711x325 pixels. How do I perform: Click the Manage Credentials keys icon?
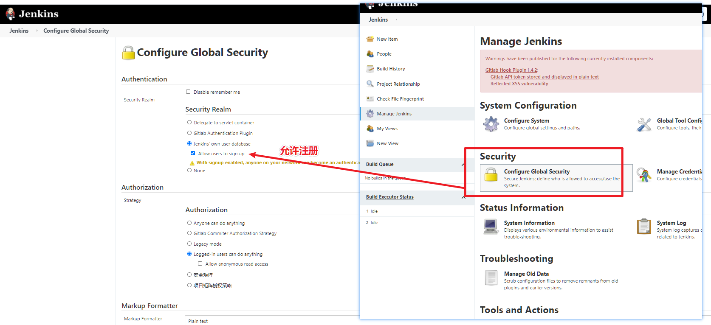pyautogui.click(x=644, y=175)
